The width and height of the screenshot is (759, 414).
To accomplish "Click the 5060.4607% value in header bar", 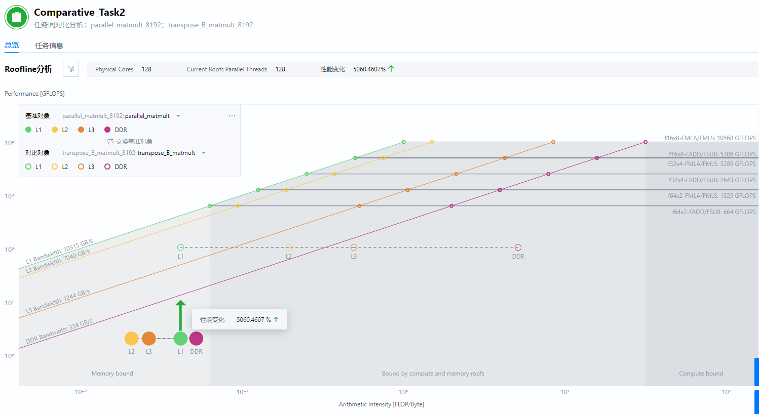I will tap(369, 69).
